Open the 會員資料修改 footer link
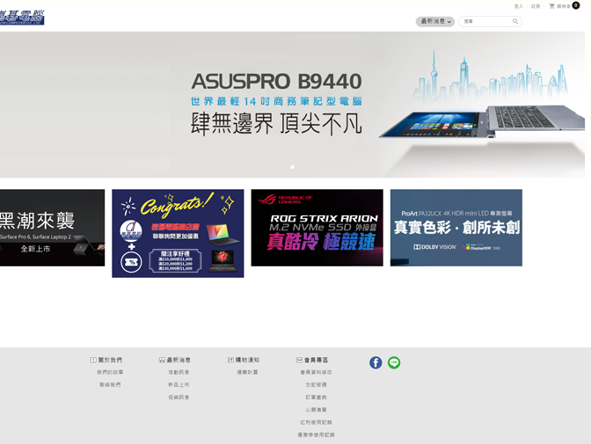This screenshot has height=444, width=591. pos(316,373)
